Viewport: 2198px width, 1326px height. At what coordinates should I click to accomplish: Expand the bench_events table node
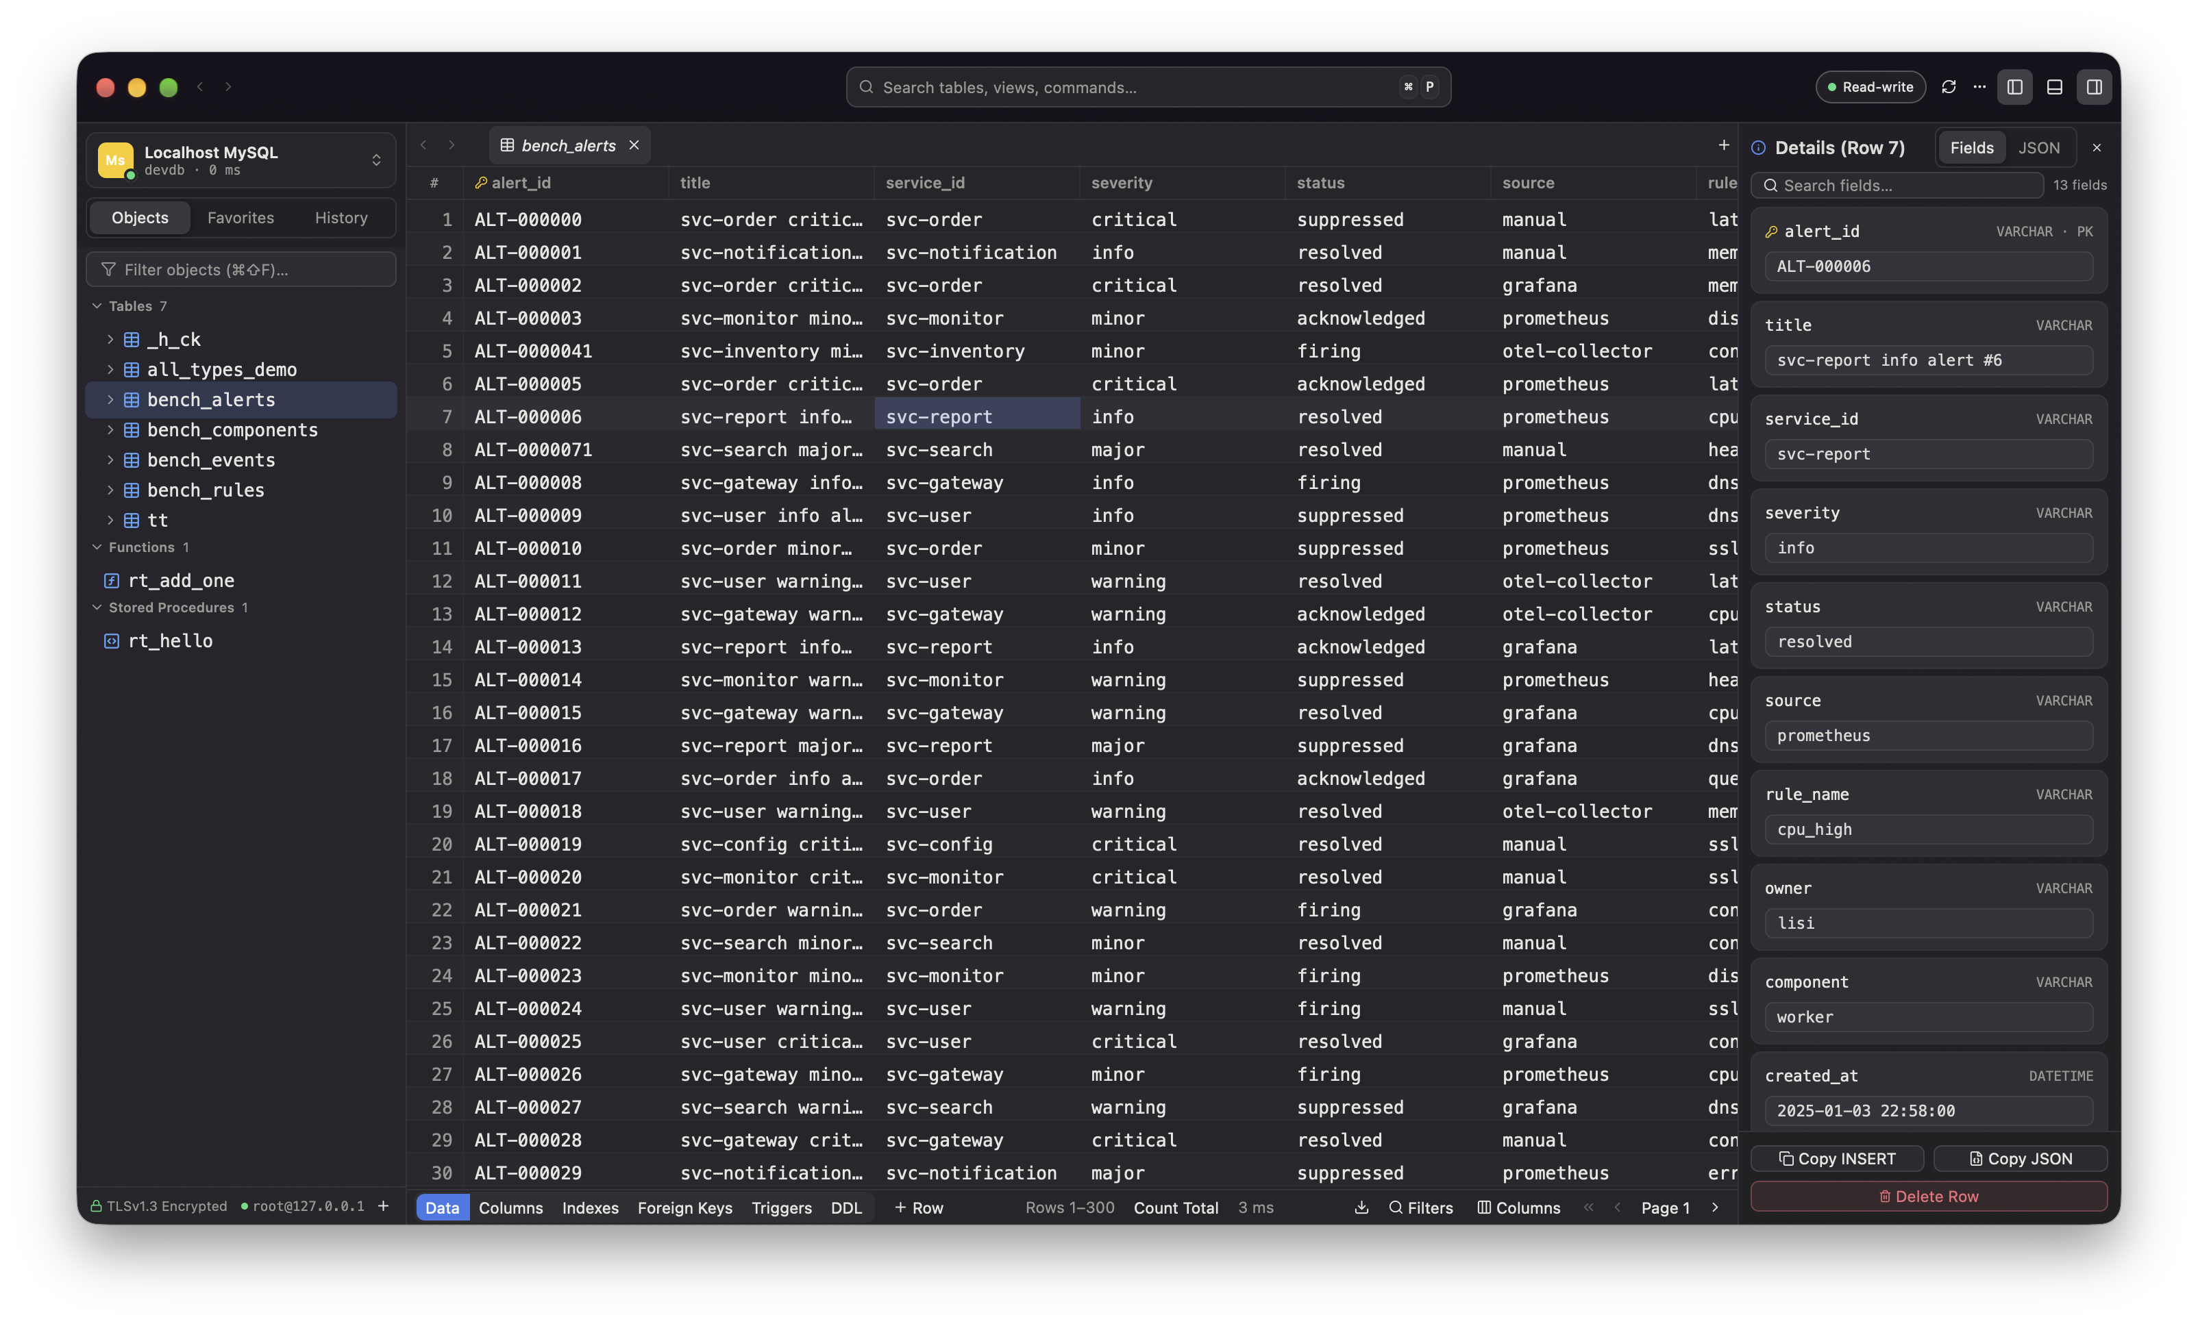point(110,460)
